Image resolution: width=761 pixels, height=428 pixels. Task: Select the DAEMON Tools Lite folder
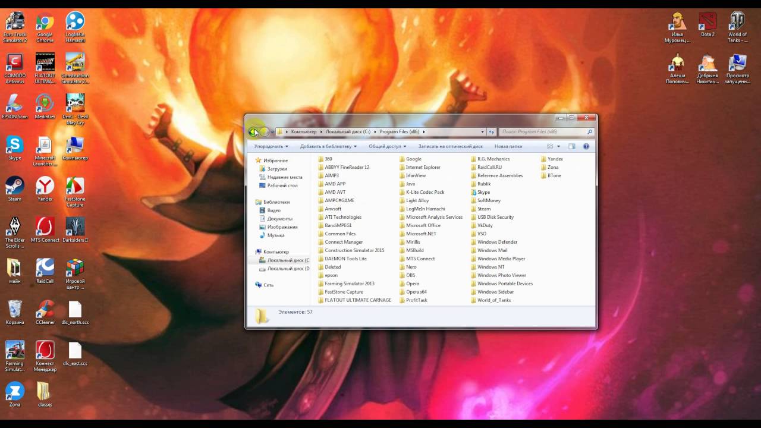click(x=342, y=259)
